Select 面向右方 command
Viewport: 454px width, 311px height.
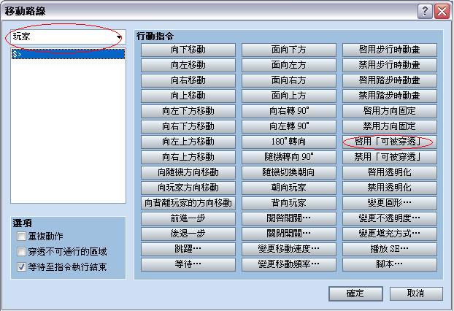[289, 80]
